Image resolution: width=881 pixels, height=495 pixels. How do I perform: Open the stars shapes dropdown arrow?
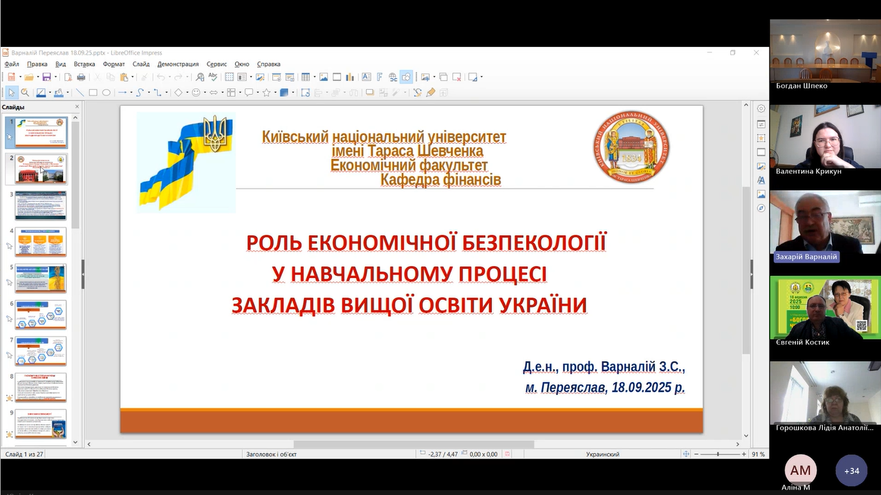275,93
